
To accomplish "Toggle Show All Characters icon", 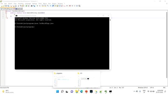I will pos(50,6).
